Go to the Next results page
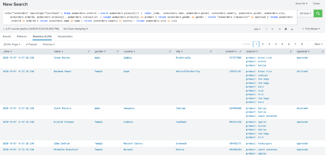The width and height of the screenshot is (326, 155). point(319,44)
